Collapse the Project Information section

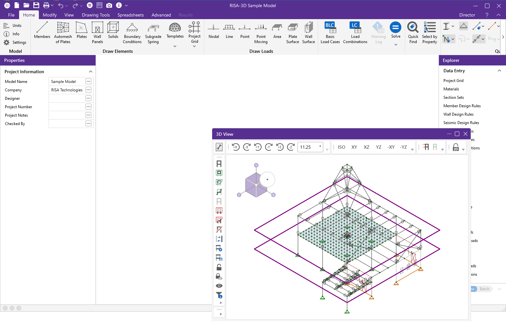[90, 72]
